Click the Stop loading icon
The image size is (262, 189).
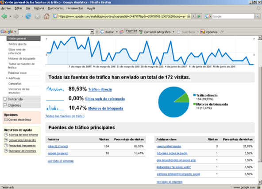point(38,16)
